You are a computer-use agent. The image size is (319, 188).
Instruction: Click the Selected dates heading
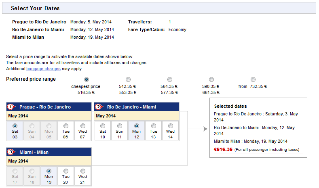(230, 106)
